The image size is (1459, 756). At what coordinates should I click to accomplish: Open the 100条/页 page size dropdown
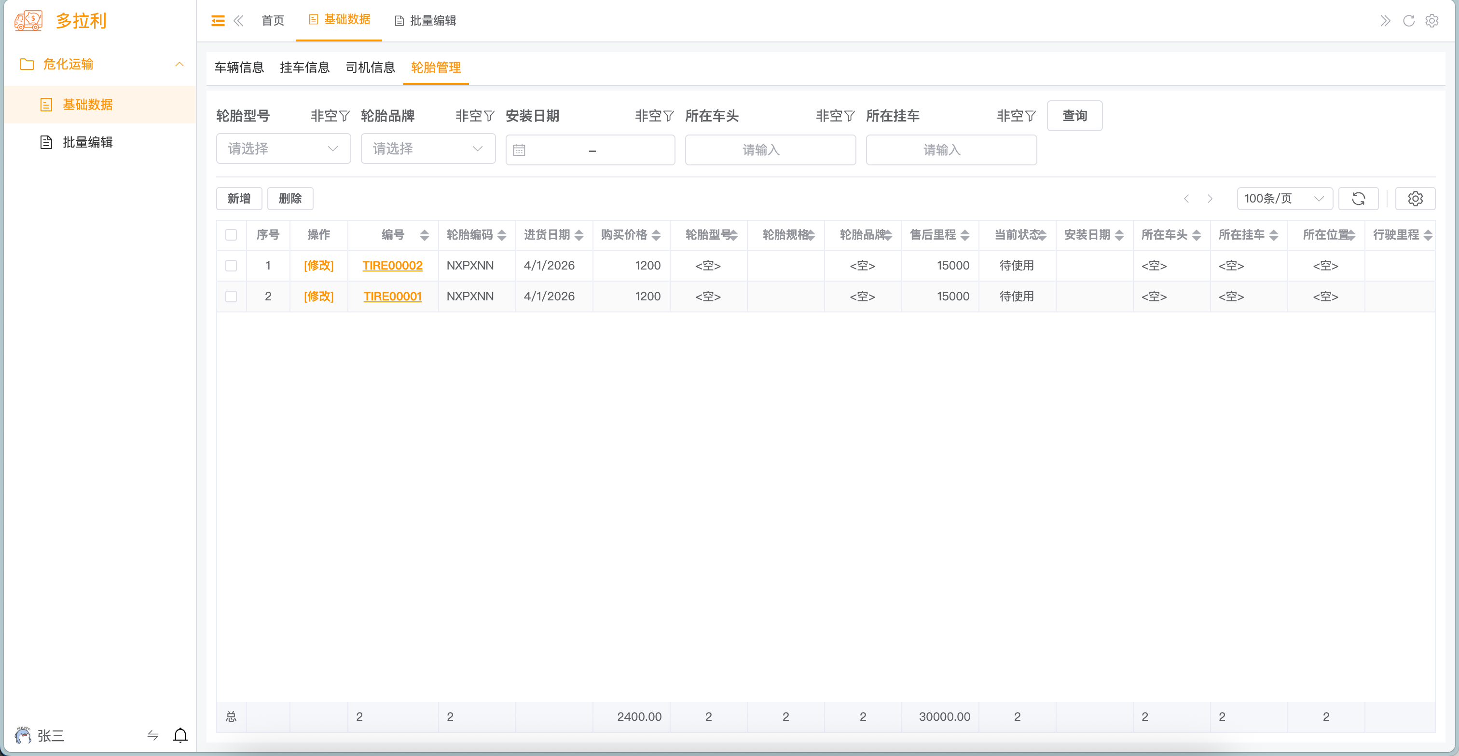point(1284,199)
